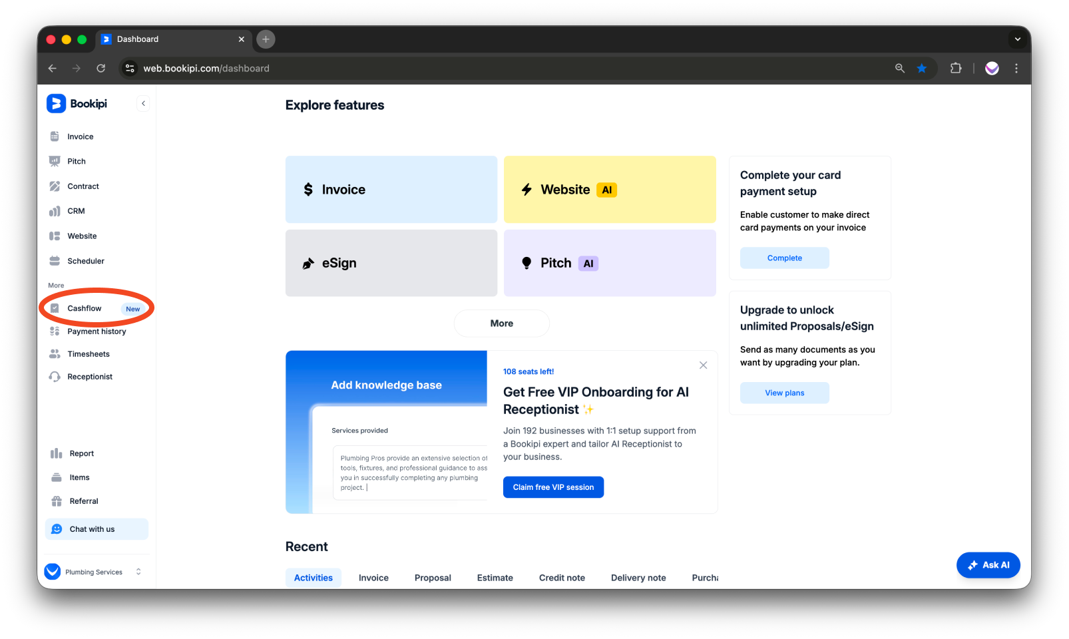Expand Plumbing Services account switcher

(x=94, y=572)
